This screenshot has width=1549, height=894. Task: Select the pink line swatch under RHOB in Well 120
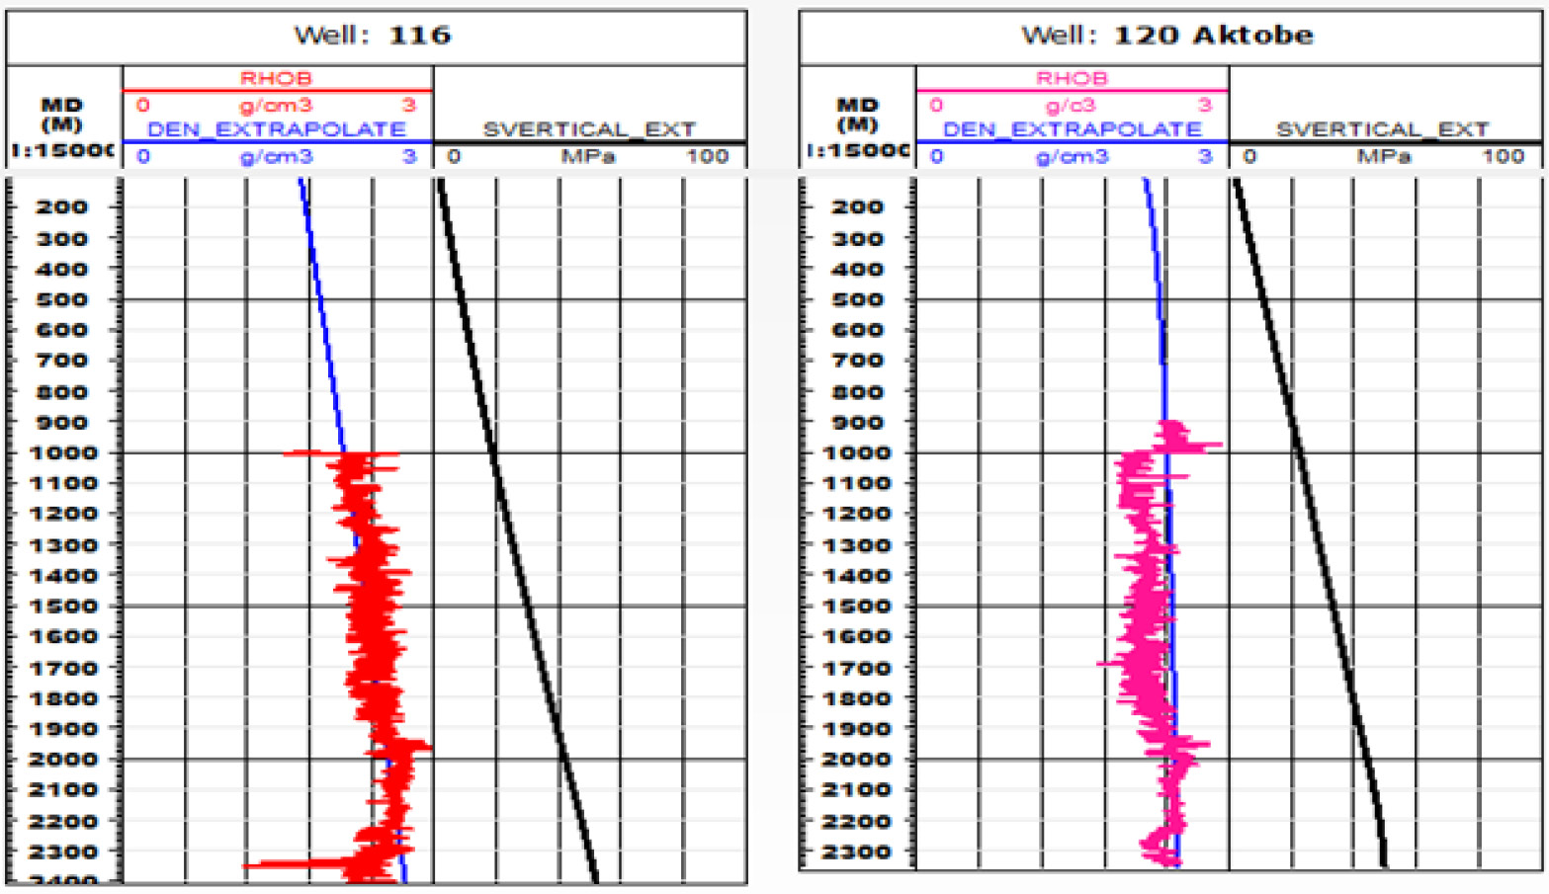[x=1072, y=91]
